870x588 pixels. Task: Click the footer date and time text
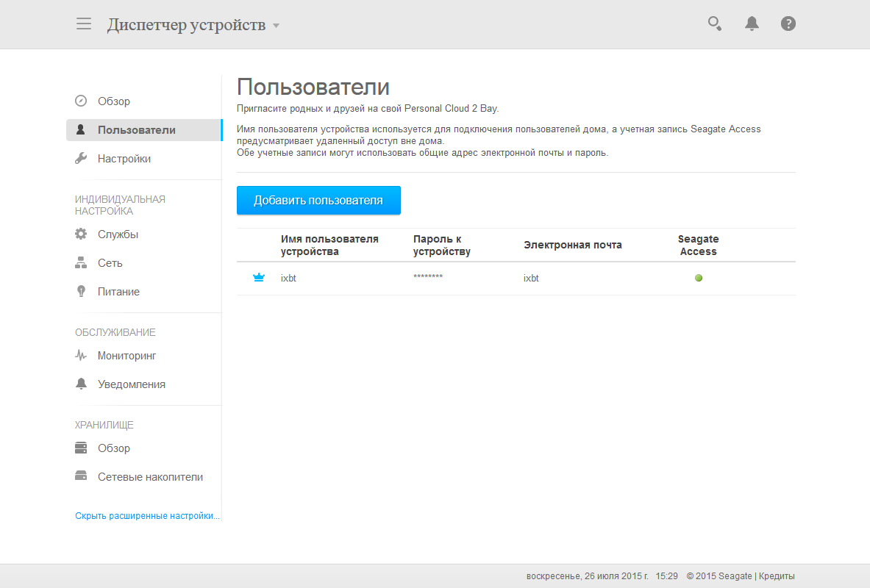coord(602,576)
